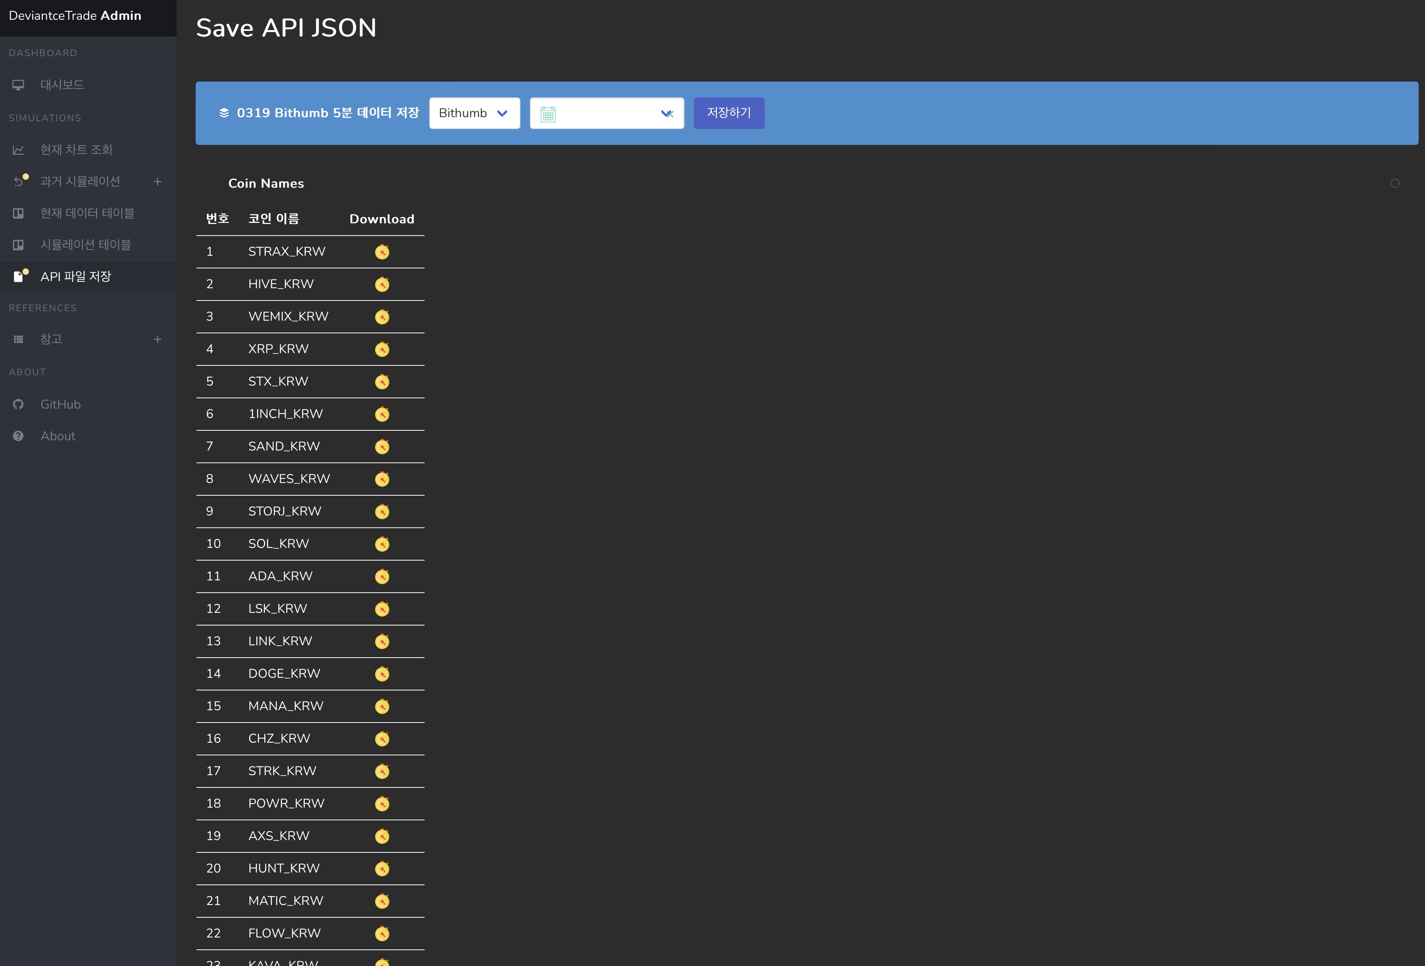Go to 현재 차트 조회 page
Screen dimensions: 1425x966
76,150
